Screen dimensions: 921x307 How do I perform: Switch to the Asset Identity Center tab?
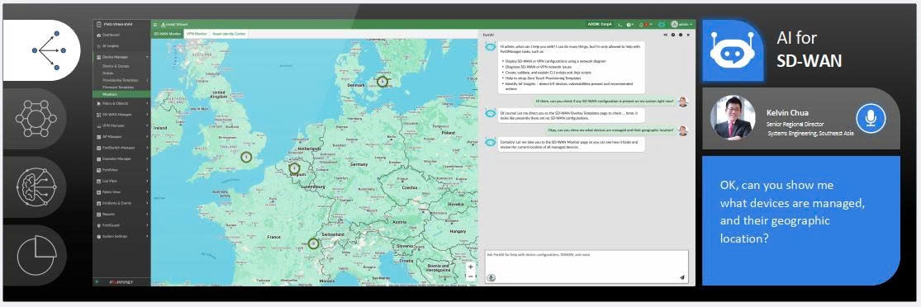229,34
